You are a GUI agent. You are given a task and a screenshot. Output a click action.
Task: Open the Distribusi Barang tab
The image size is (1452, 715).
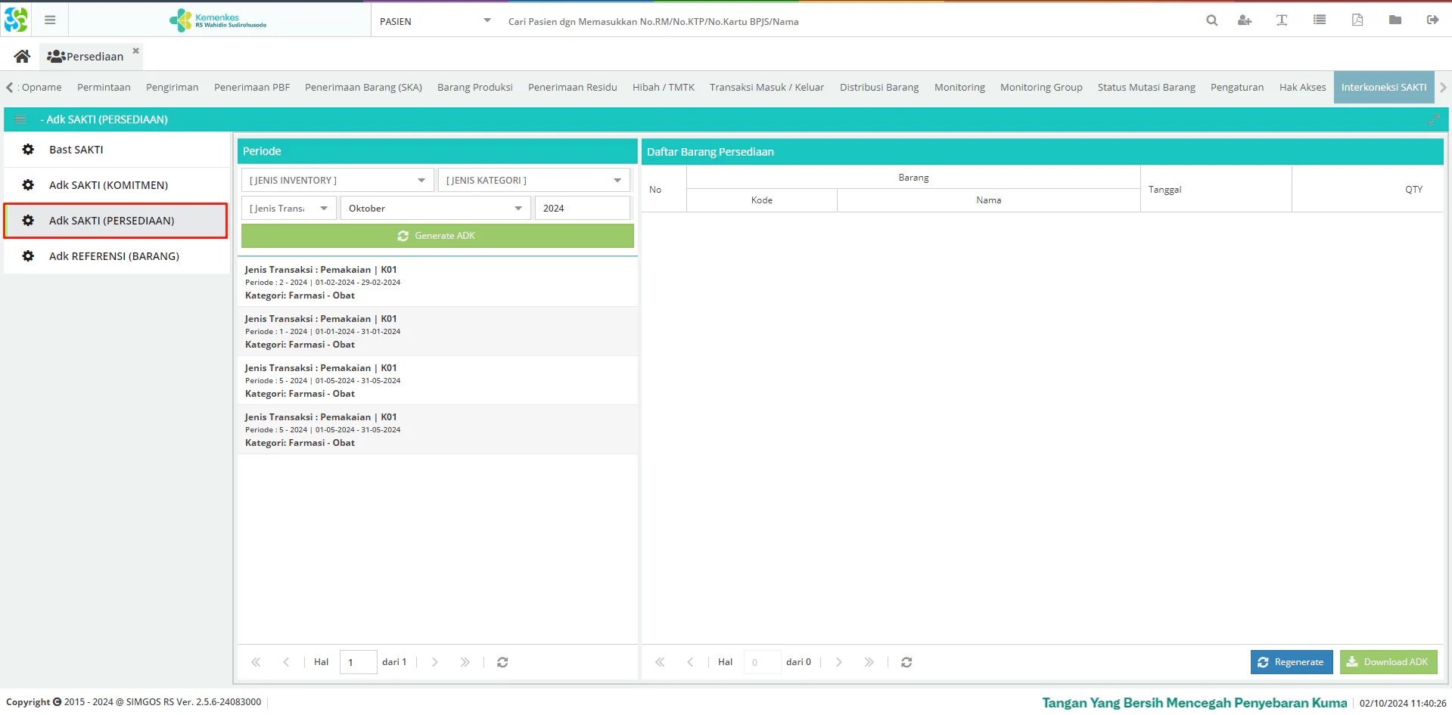pos(878,88)
